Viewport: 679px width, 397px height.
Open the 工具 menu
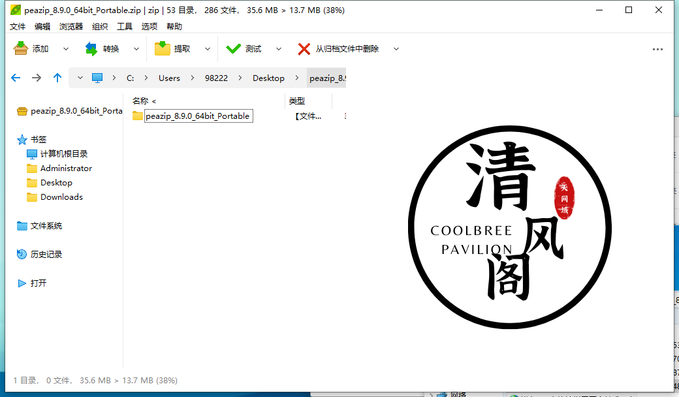[125, 26]
